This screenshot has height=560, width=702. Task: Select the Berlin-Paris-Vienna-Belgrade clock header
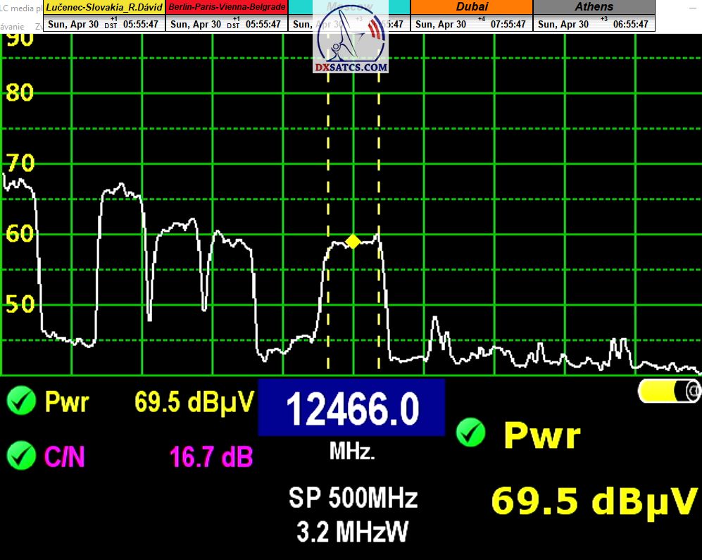point(227,7)
